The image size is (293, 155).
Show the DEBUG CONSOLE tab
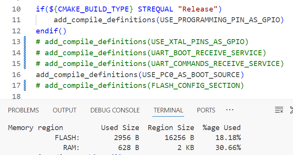point(115,110)
